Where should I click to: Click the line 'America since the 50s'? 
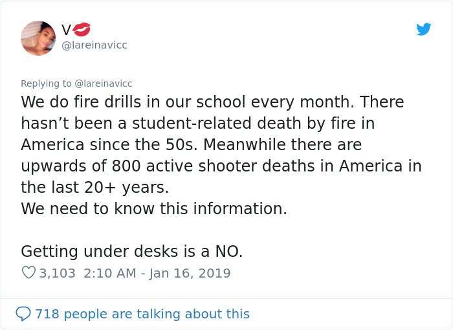(191, 144)
